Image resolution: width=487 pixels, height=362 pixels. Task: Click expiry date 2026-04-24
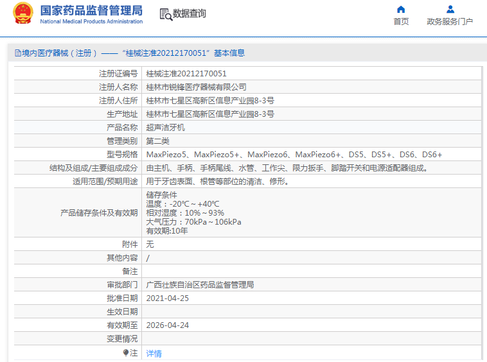tap(168, 325)
